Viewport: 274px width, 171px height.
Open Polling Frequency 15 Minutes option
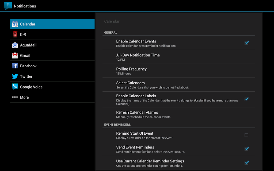click(x=179, y=71)
